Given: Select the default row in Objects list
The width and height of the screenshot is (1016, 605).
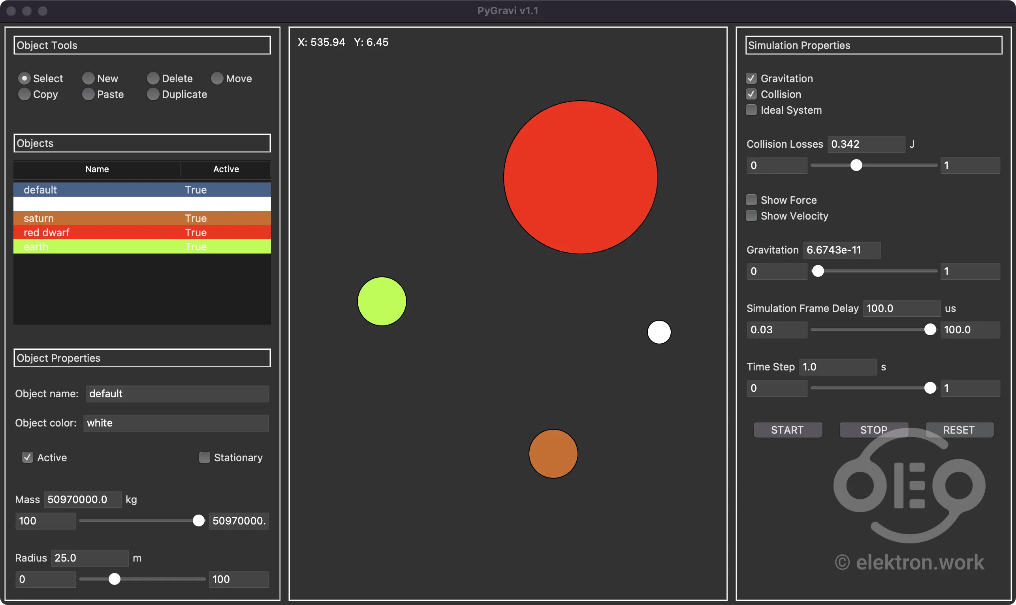Looking at the screenshot, I should [142, 190].
